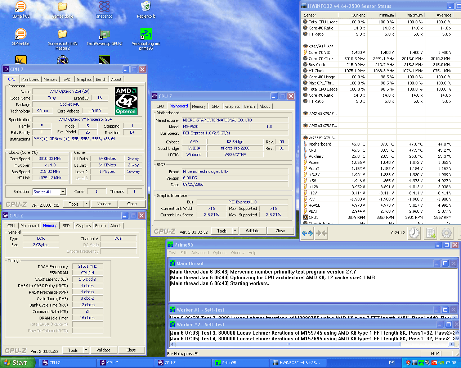
Task: Click Prime95 Worker #2 horizontal scrollbar thumb
Action: point(288,344)
